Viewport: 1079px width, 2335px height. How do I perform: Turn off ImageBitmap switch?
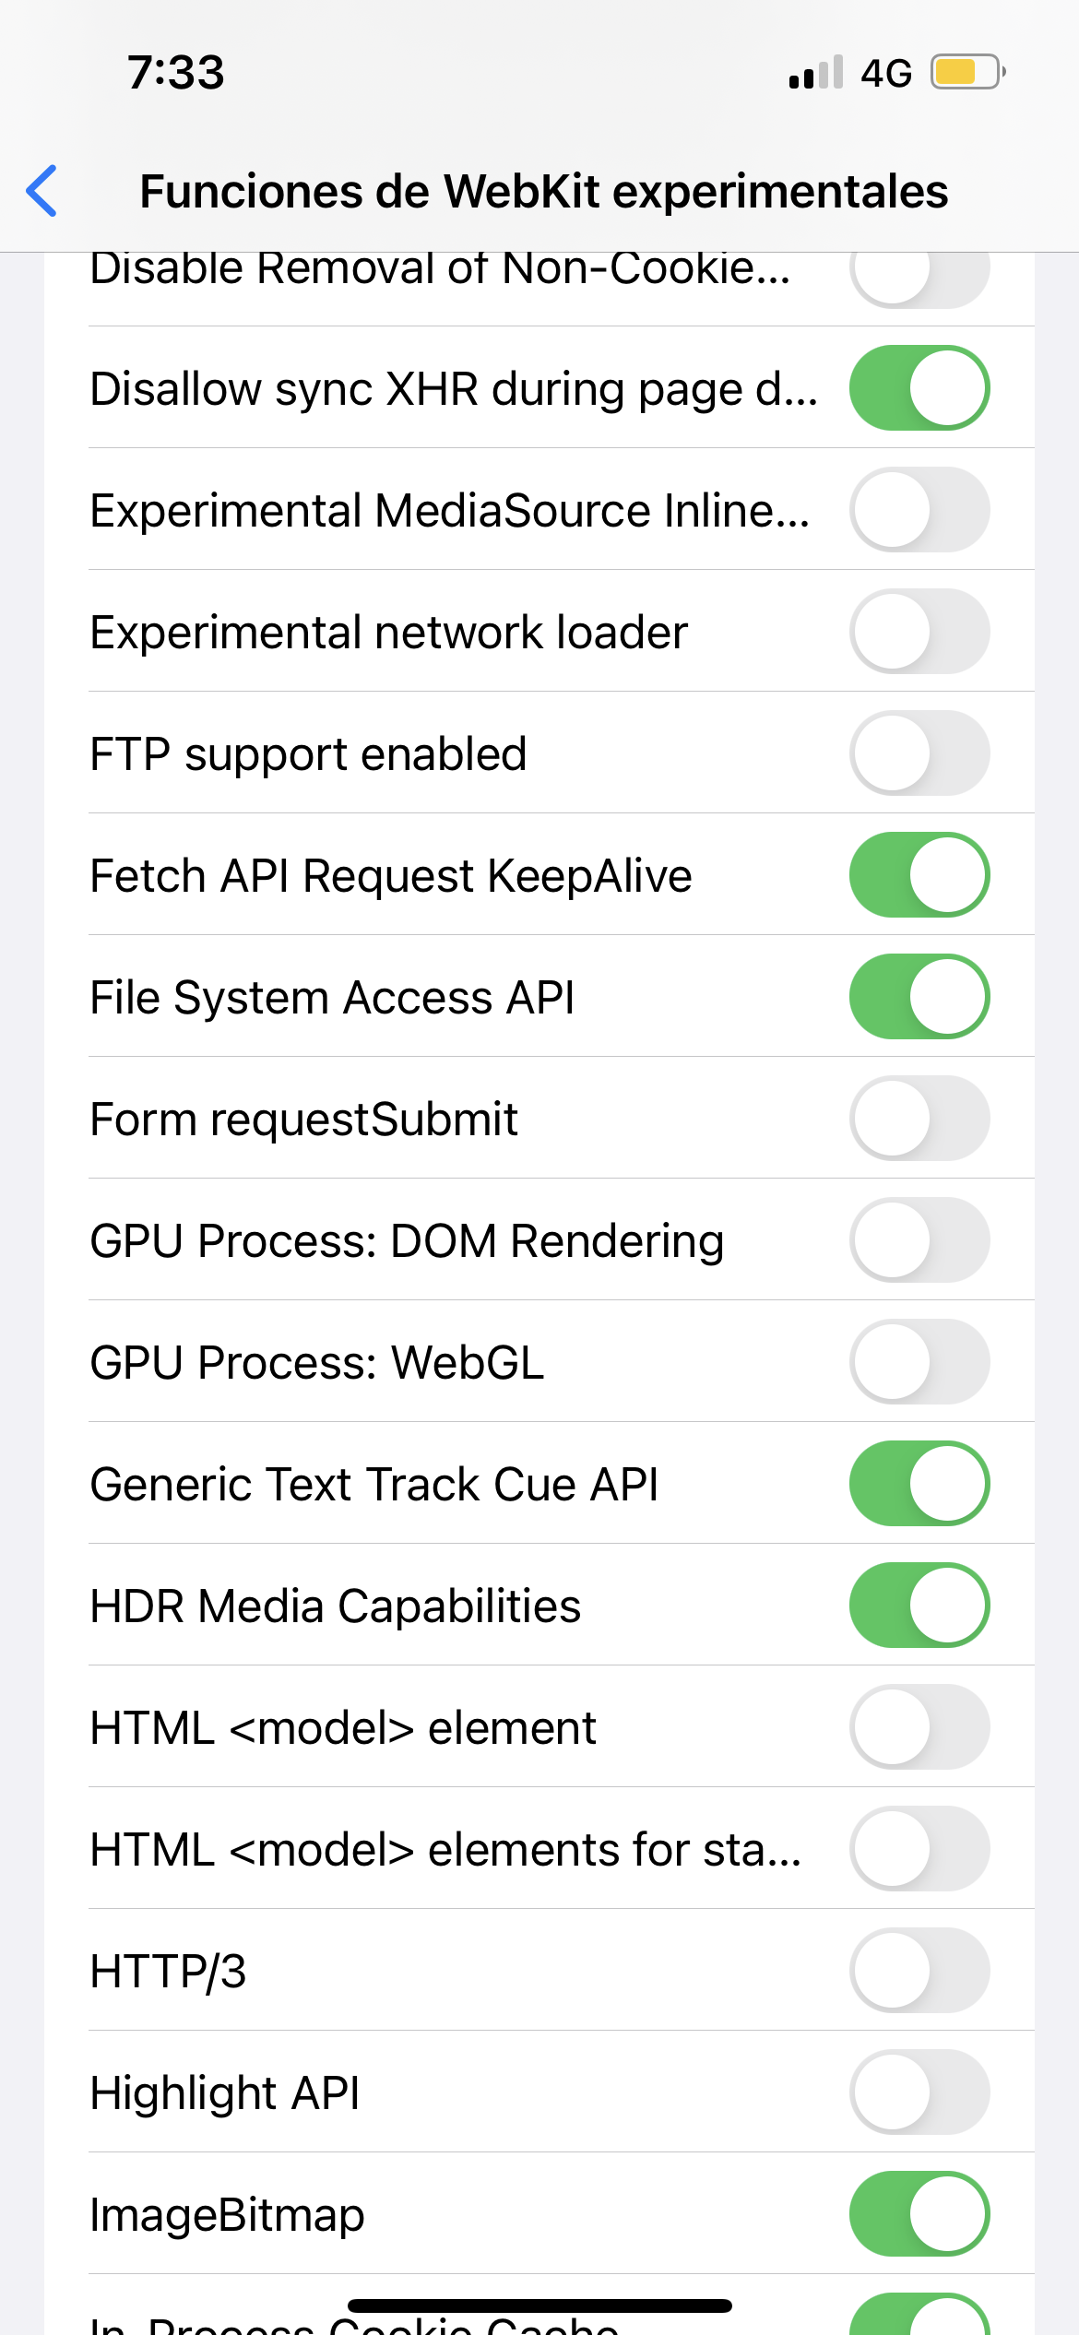coord(919,2214)
